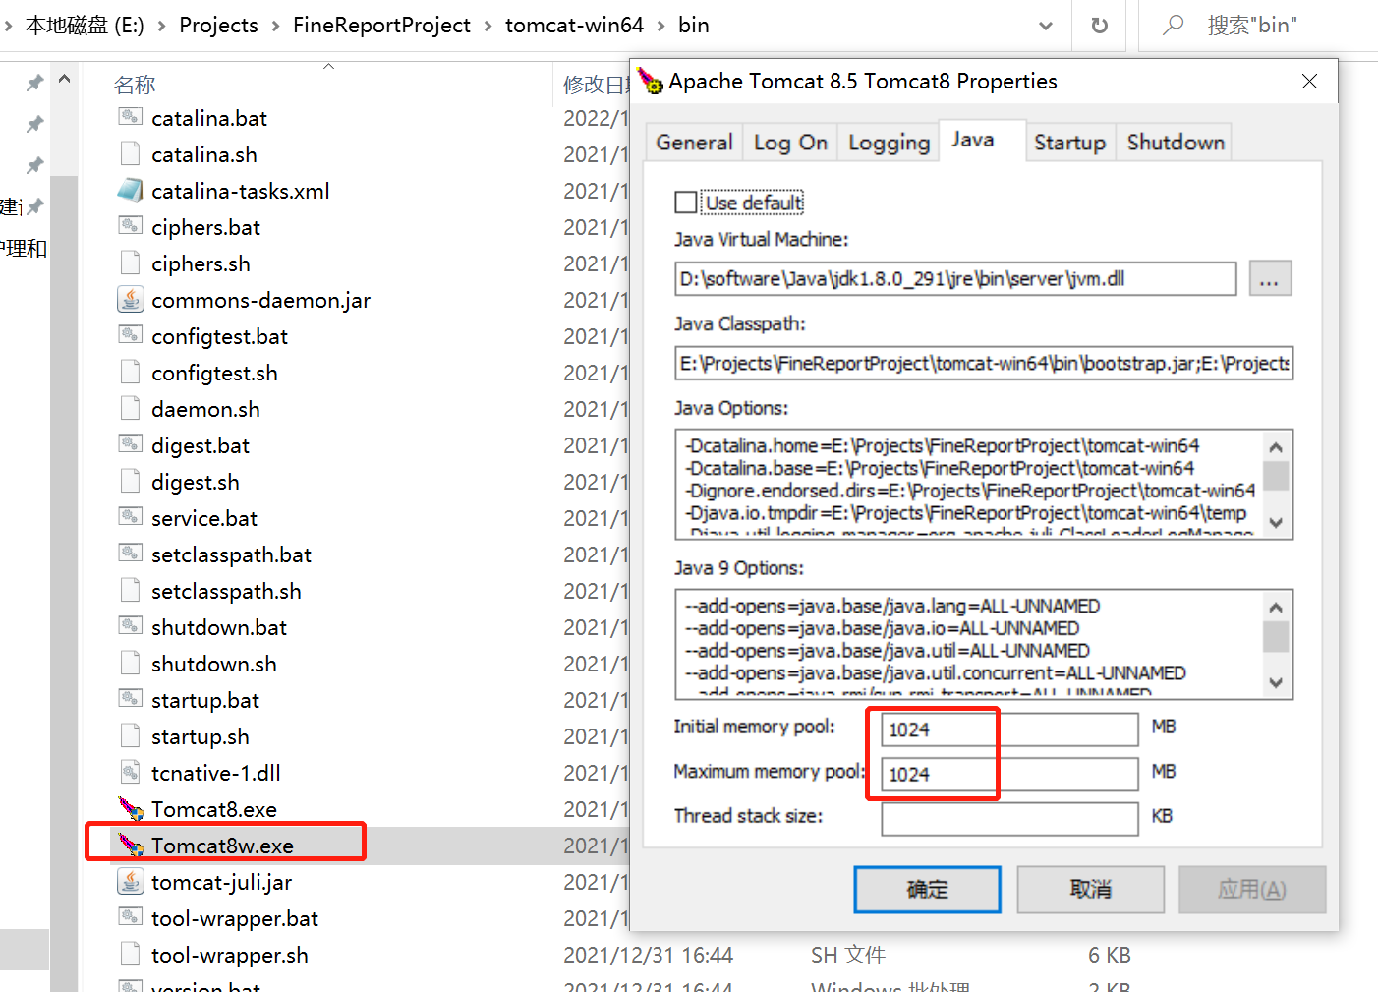The height and width of the screenshot is (992, 1378).
Task: Open the address bar history dropdown
Action: pyautogui.click(x=1046, y=26)
